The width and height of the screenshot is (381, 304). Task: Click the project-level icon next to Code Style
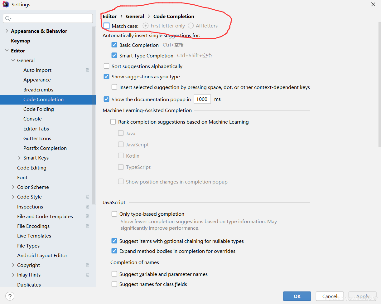87,197
